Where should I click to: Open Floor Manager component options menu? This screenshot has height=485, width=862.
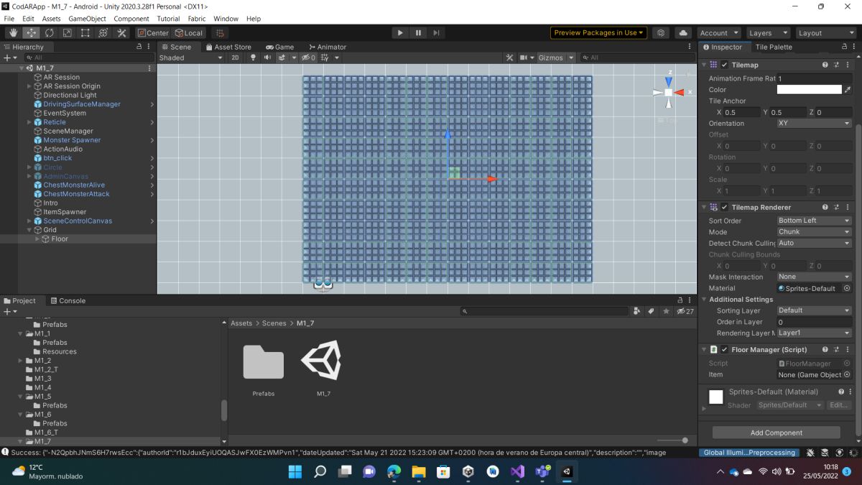[848, 349]
